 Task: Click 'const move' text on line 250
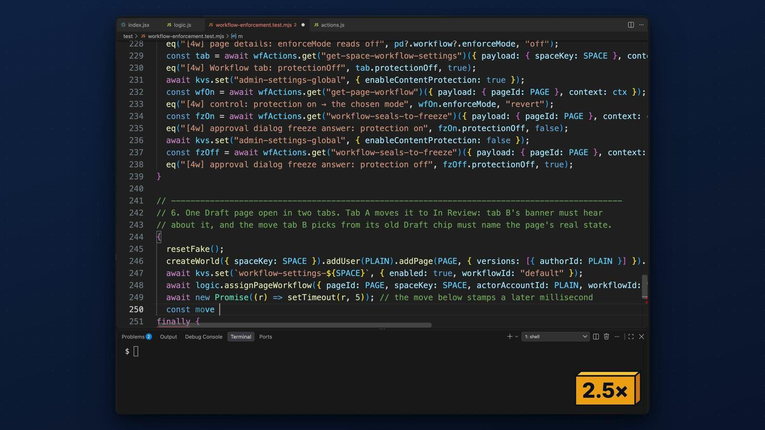click(190, 310)
